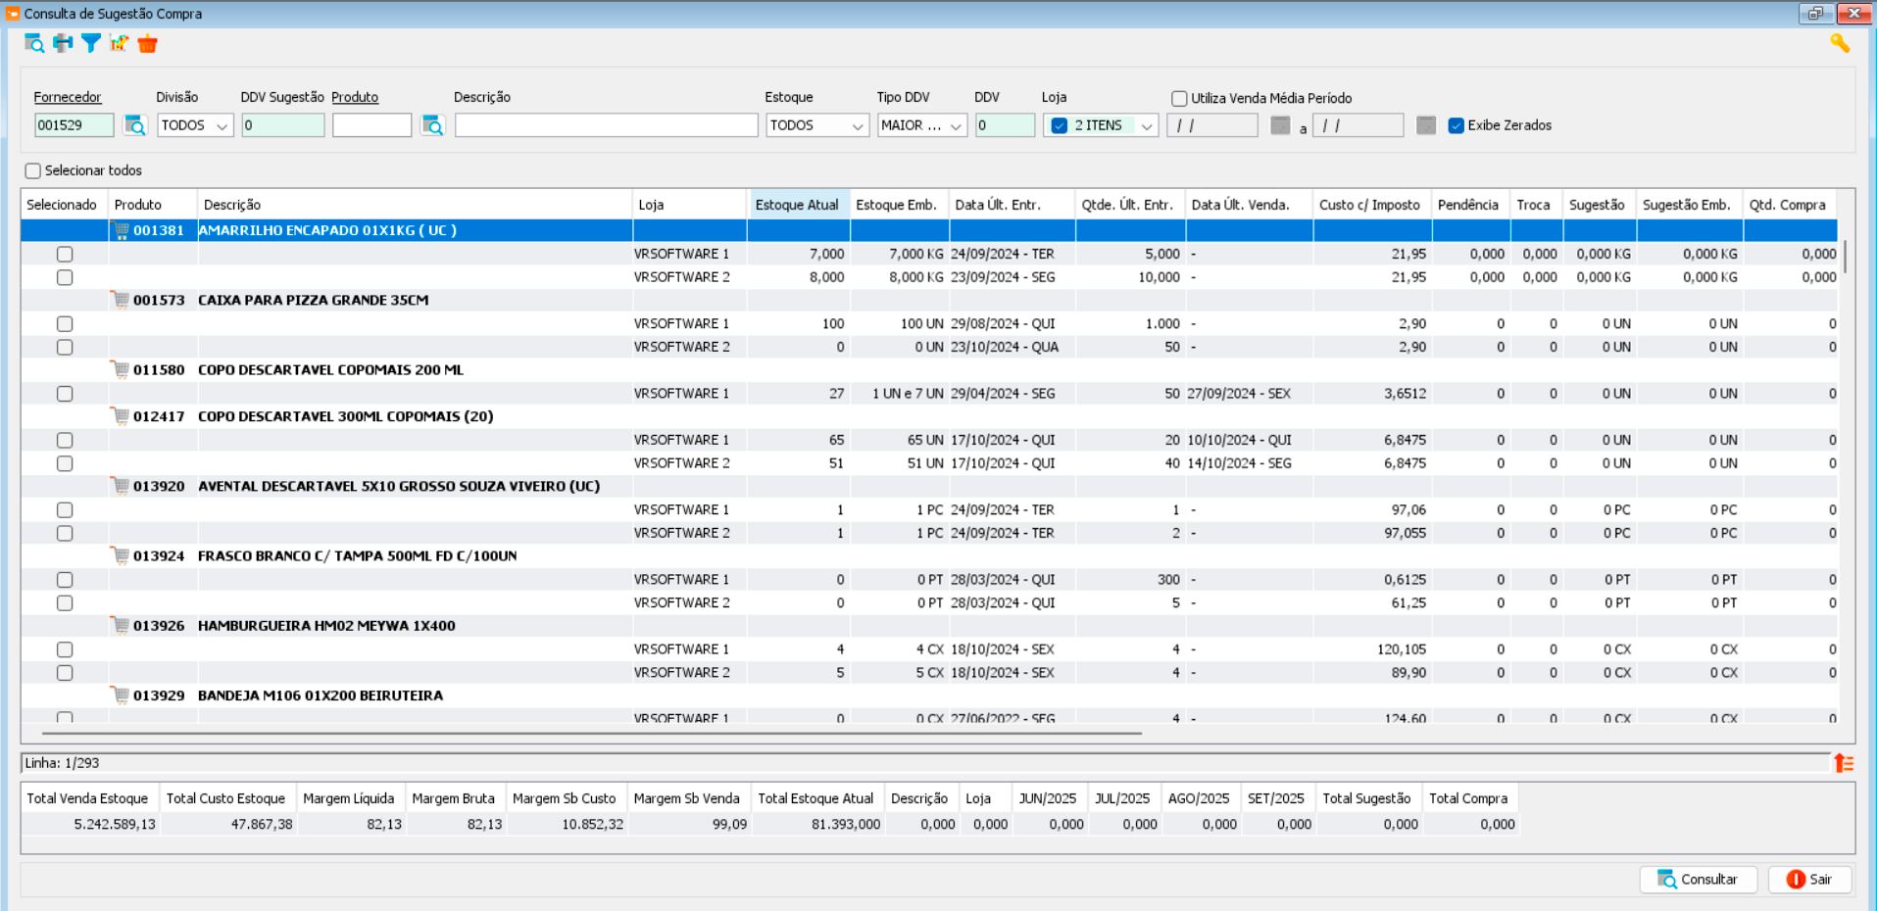Click the search/consult icon in the top toolbar
1877x911 pixels.
[34, 43]
